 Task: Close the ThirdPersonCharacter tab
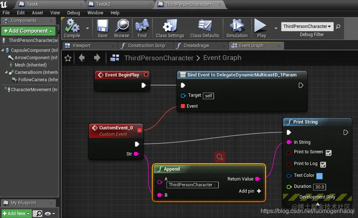click(220, 4)
